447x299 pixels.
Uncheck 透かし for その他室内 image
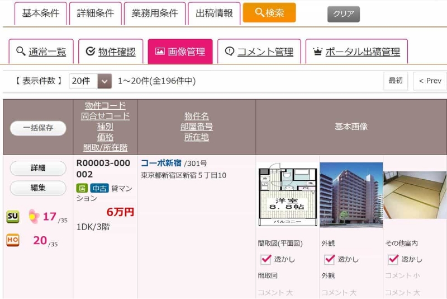pos(393,259)
